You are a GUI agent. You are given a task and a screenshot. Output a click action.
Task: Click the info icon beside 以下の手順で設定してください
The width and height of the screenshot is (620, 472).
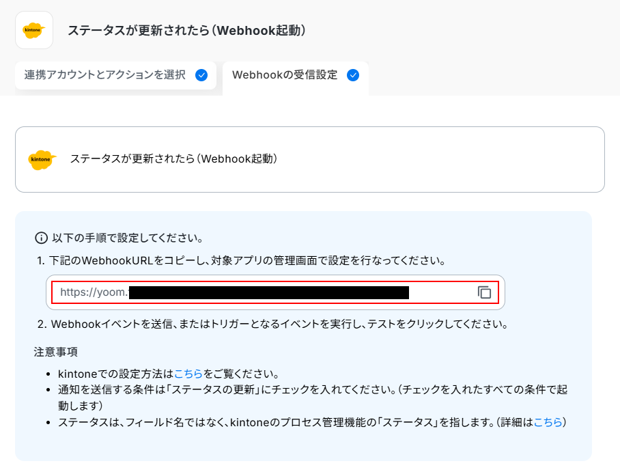click(x=41, y=238)
